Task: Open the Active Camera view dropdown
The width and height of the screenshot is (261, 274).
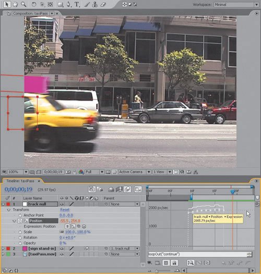Action: (135, 172)
